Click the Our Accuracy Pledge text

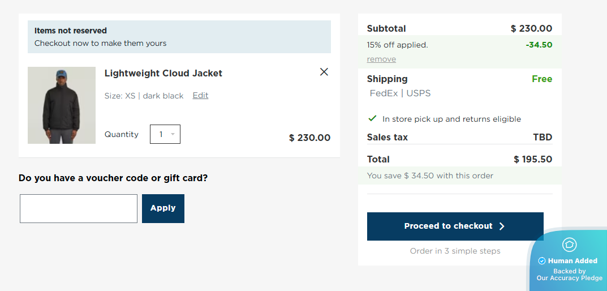(x=569, y=278)
